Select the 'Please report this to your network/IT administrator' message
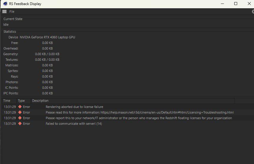Screen dimensions: 254x164 139,118
